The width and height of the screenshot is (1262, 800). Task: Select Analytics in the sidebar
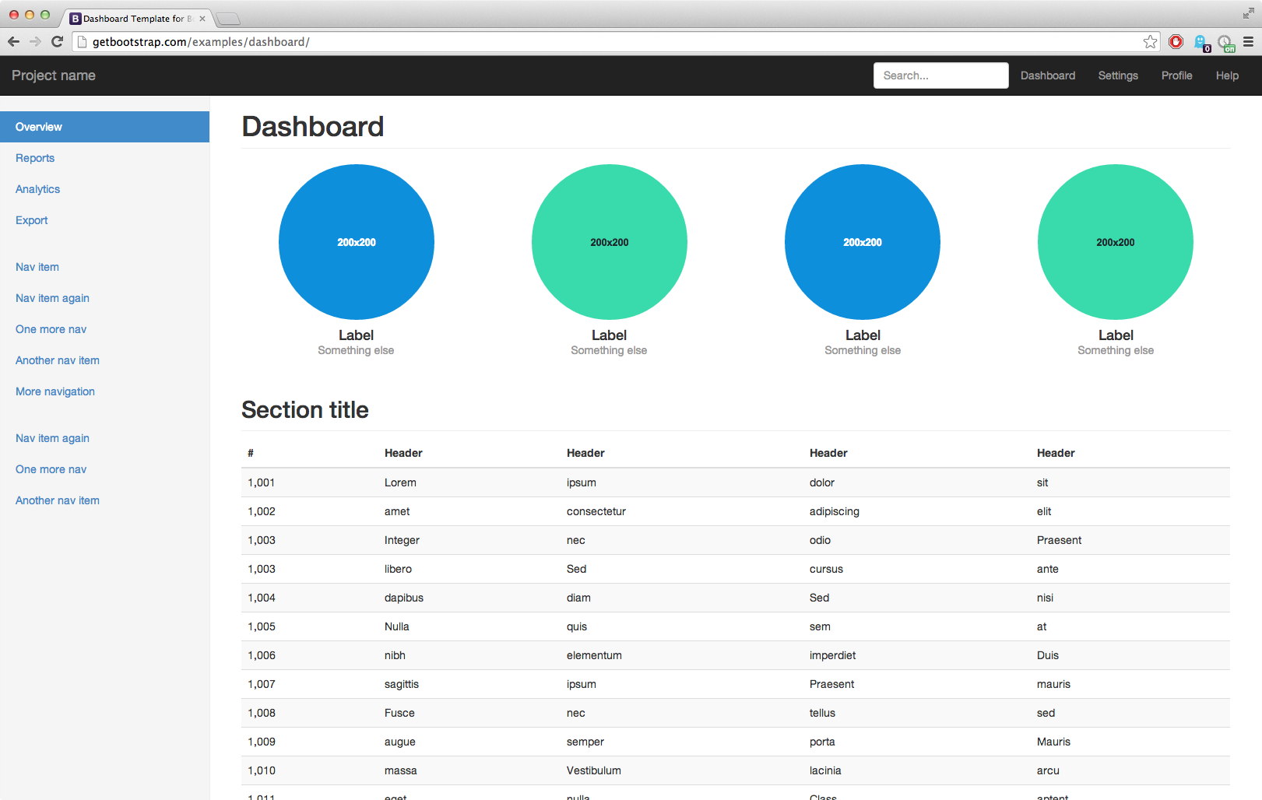click(x=37, y=189)
